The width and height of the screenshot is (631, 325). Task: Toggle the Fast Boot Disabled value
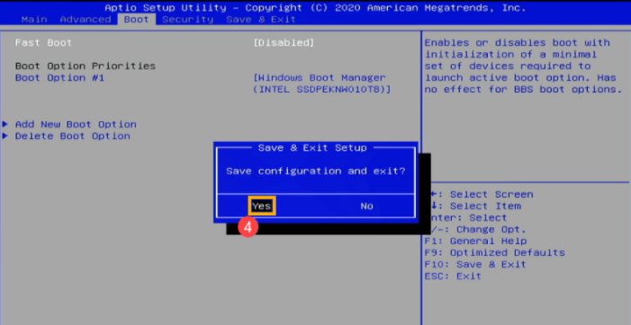tap(284, 42)
